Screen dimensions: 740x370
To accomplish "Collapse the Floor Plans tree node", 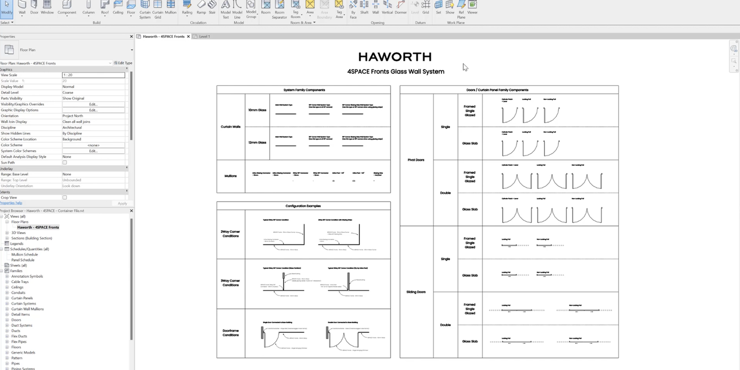I will (7, 222).
